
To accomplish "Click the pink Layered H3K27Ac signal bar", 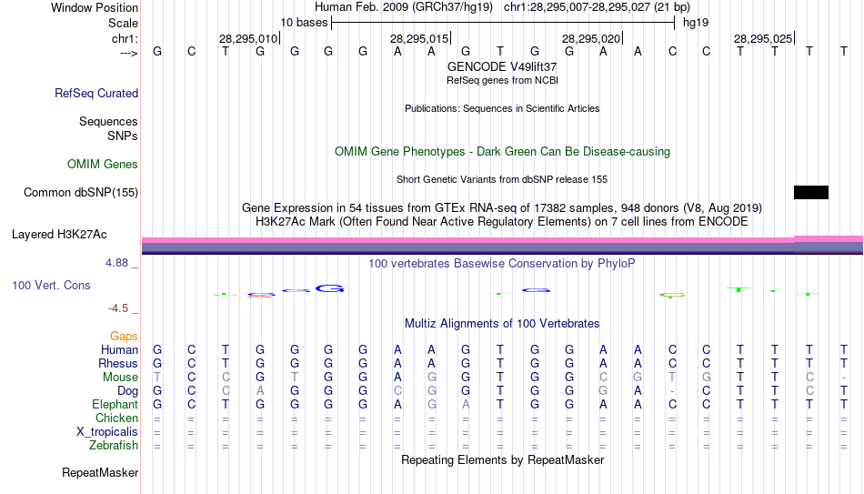I will tap(503, 240).
